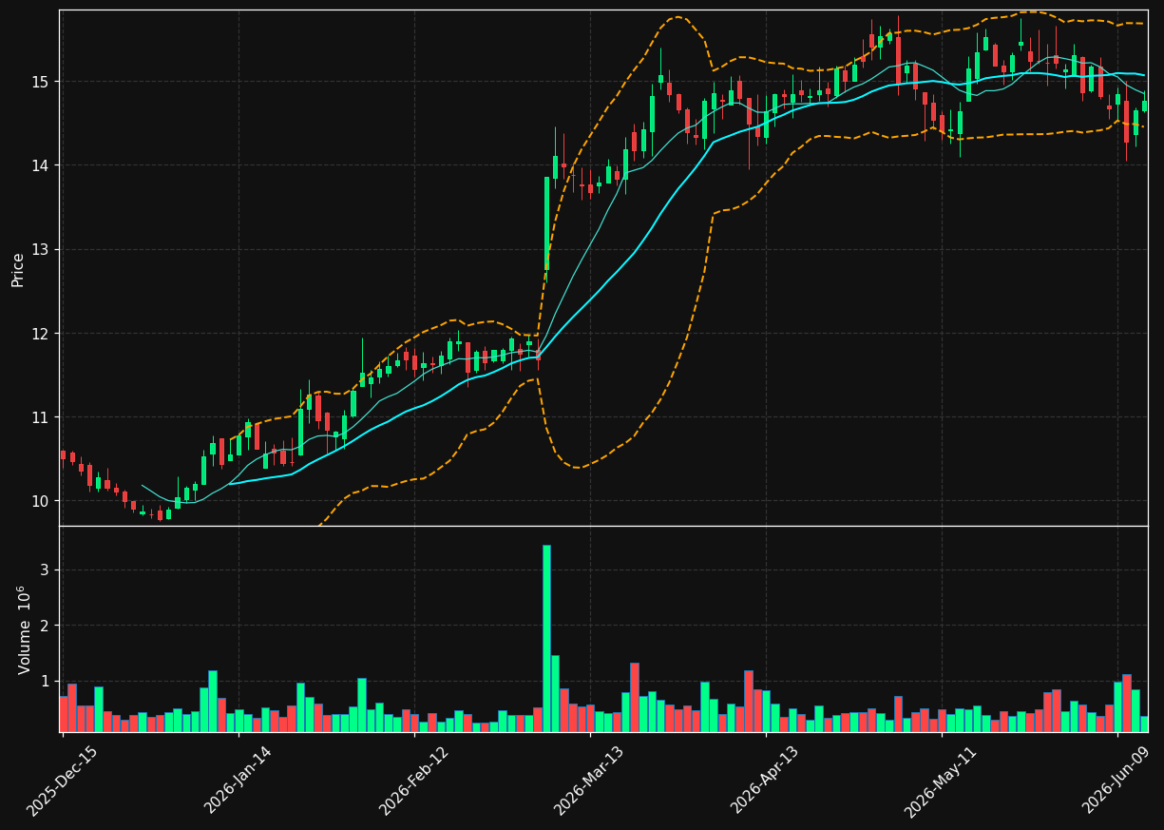1164x830 pixels.
Task: Click the 2026-Feb-12 date label
Action: 413,781
